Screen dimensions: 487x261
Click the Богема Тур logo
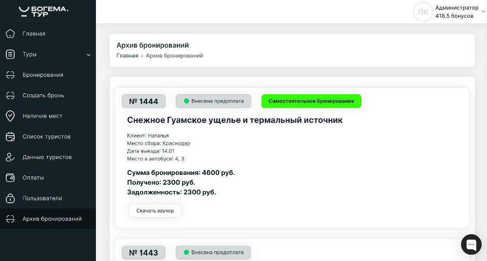tap(43, 12)
